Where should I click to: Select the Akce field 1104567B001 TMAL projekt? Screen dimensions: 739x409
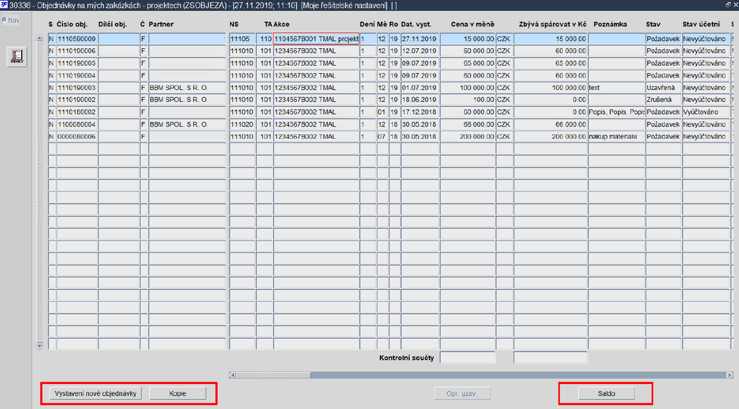(316, 39)
